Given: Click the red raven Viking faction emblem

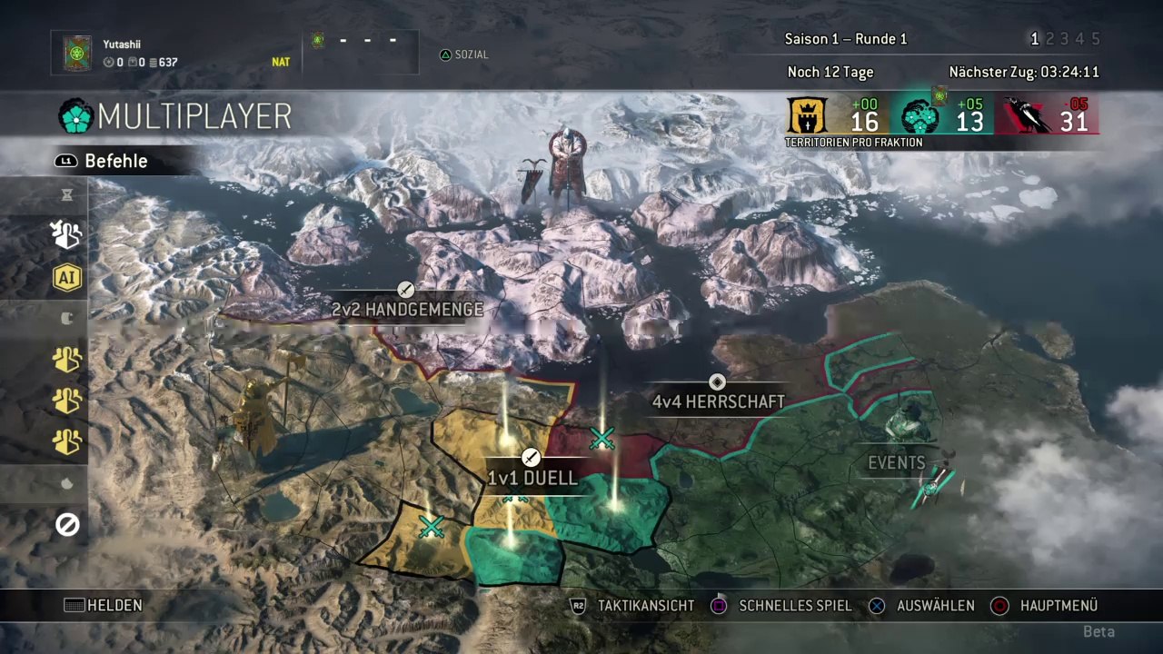Looking at the screenshot, I should click(x=1029, y=116).
